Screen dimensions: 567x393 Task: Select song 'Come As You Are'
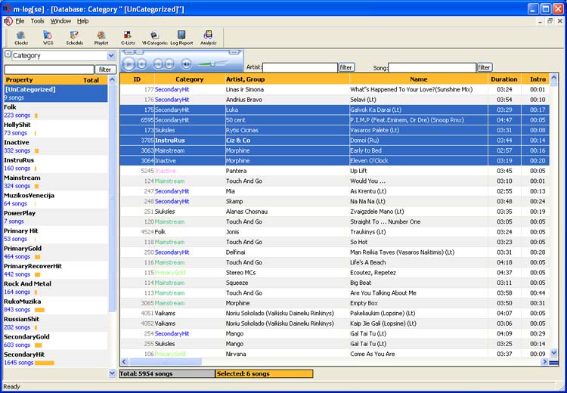click(x=335, y=354)
